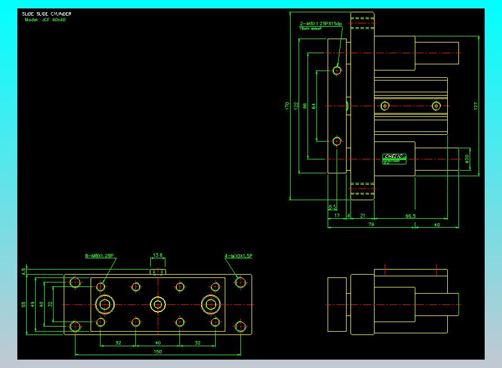The image size is (502, 368).
Task: Click the 49 vertical dimension text
Action: [x=32, y=304]
